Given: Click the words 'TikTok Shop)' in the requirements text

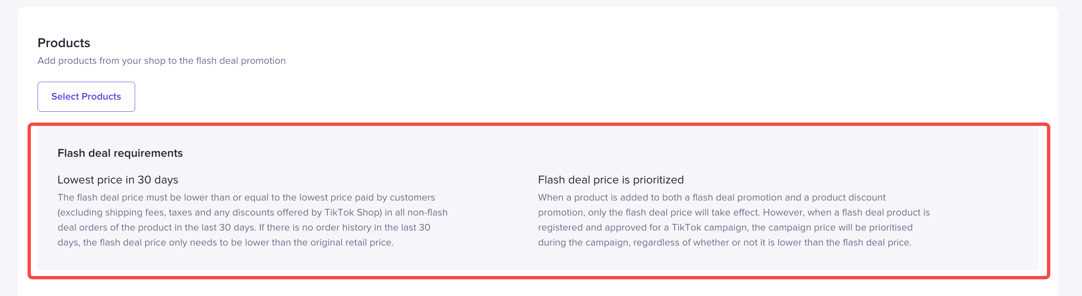Looking at the screenshot, I should (353, 213).
